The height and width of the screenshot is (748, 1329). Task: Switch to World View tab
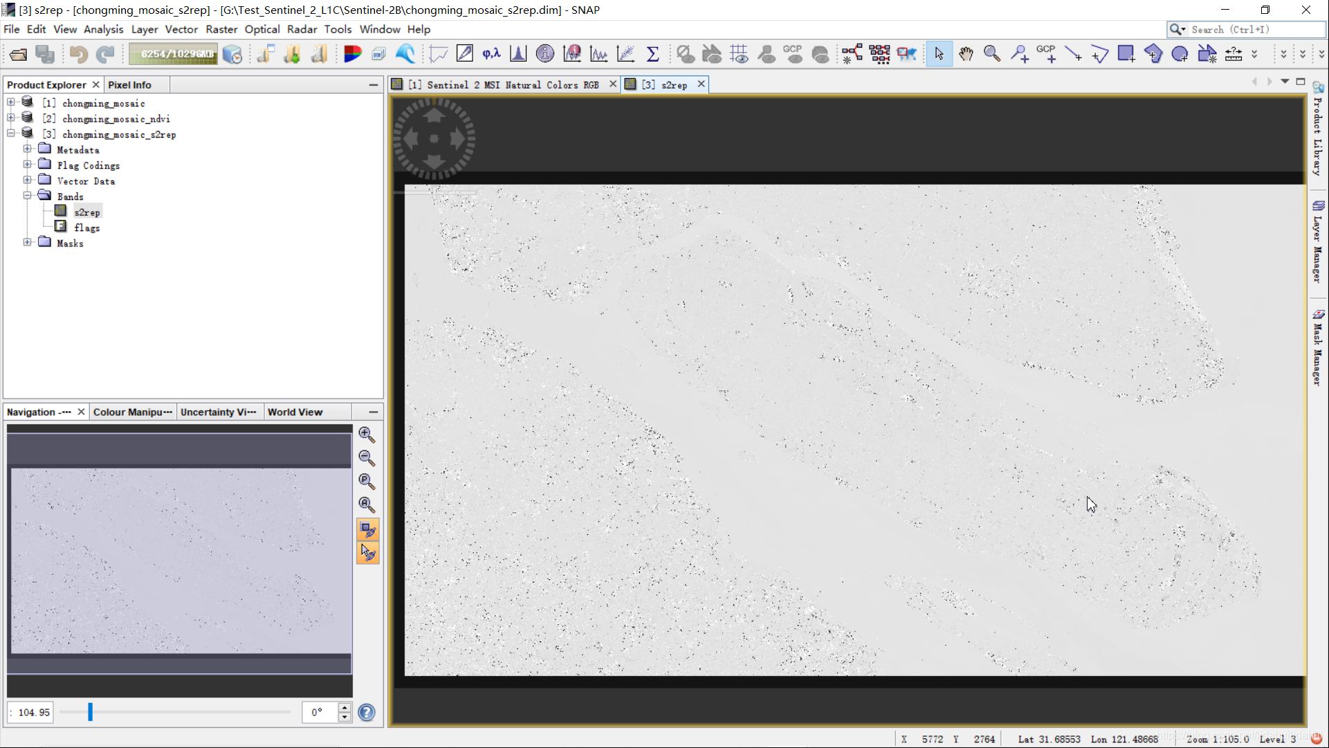pyautogui.click(x=295, y=412)
